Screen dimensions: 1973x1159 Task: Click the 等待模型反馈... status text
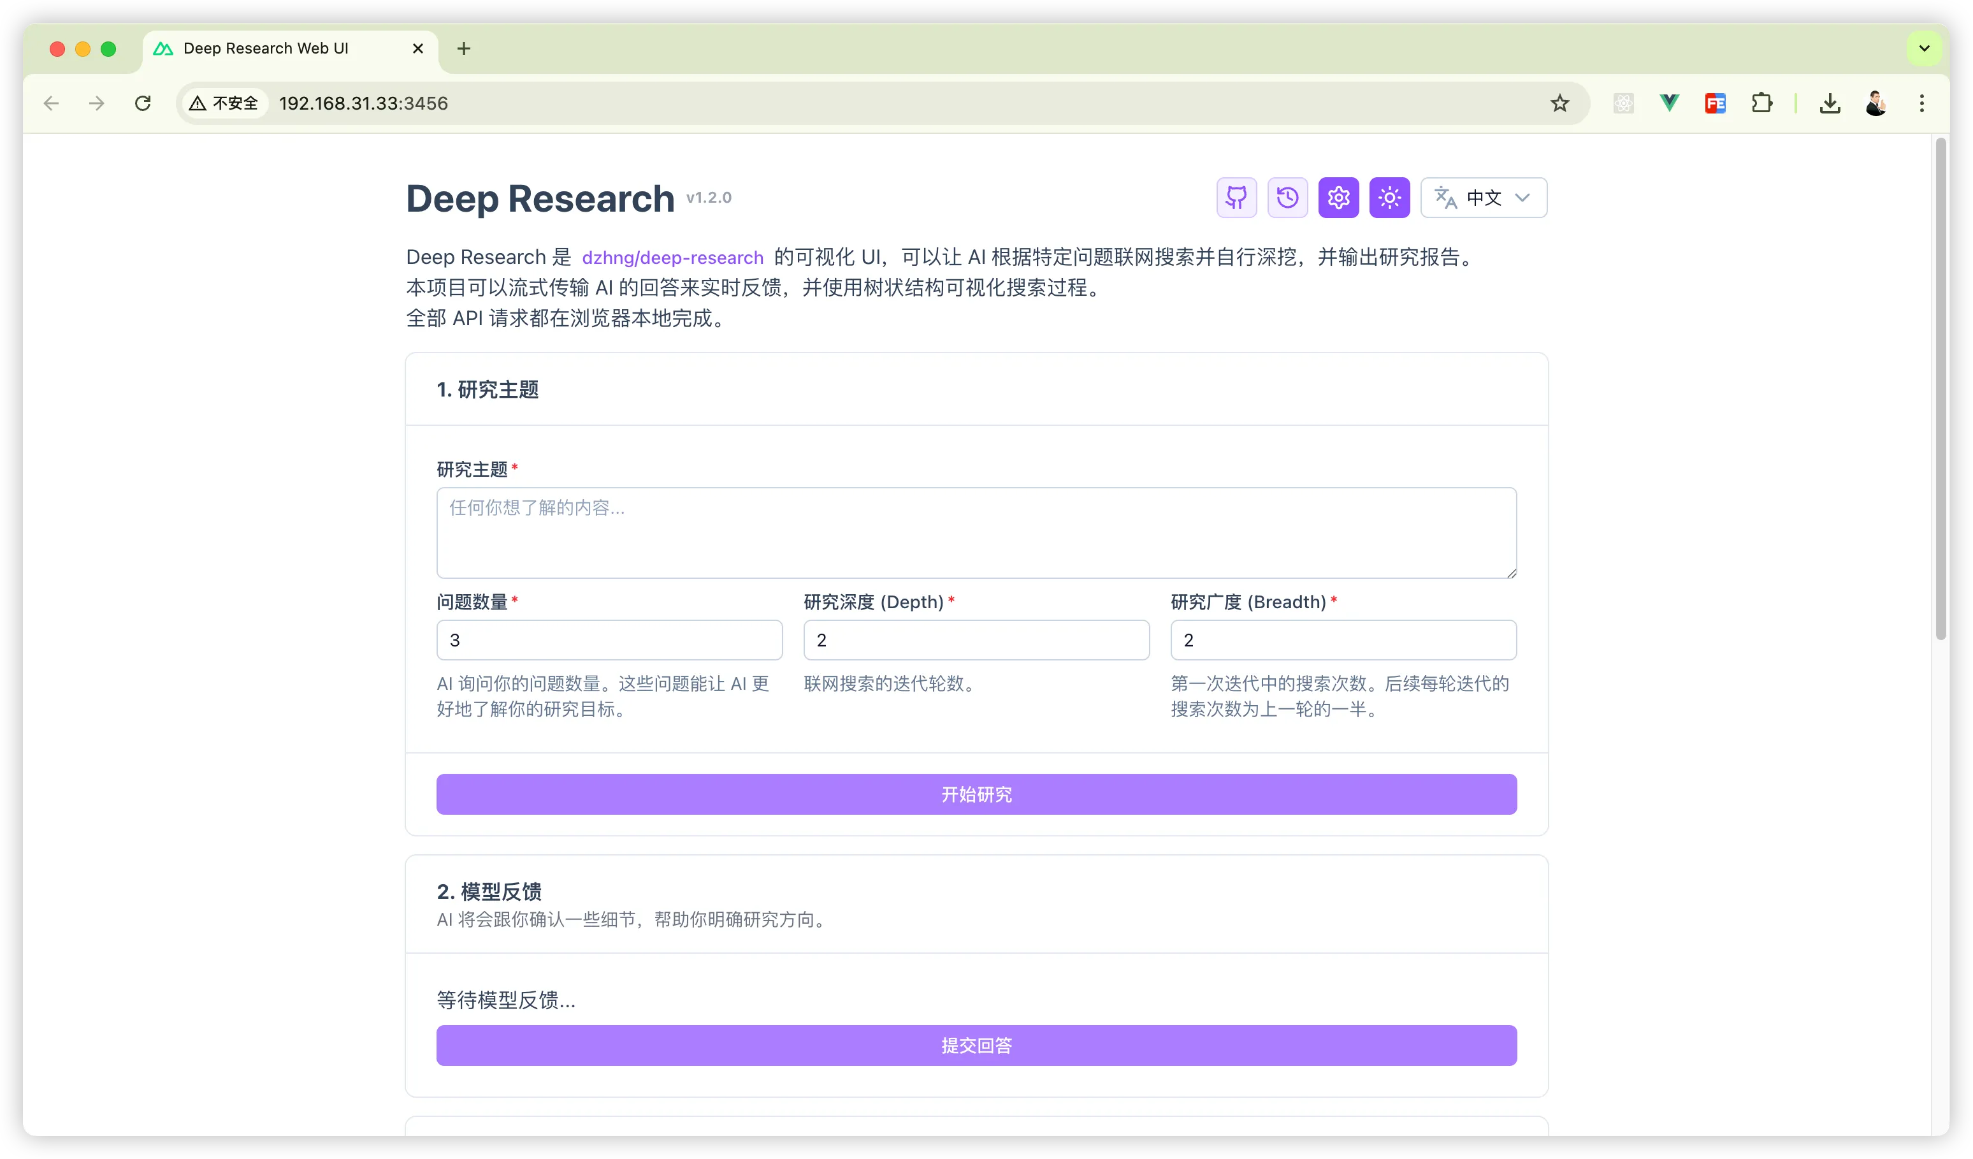506,1000
